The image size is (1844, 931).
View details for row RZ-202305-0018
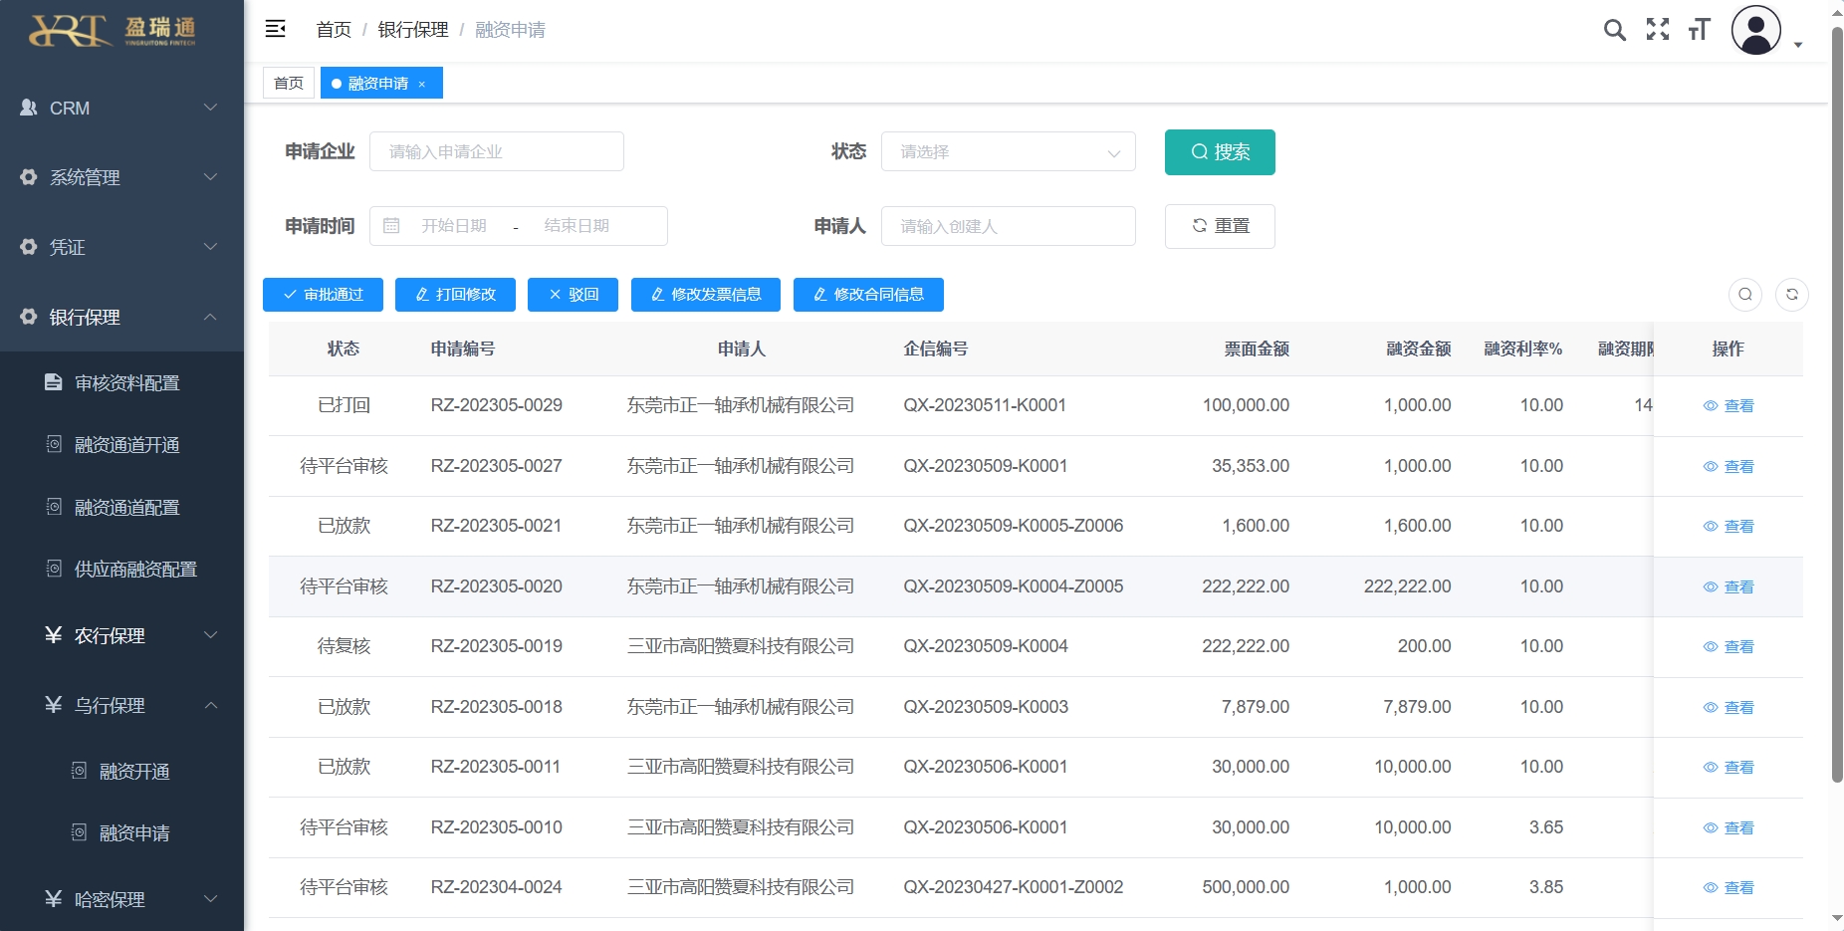point(1729,707)
